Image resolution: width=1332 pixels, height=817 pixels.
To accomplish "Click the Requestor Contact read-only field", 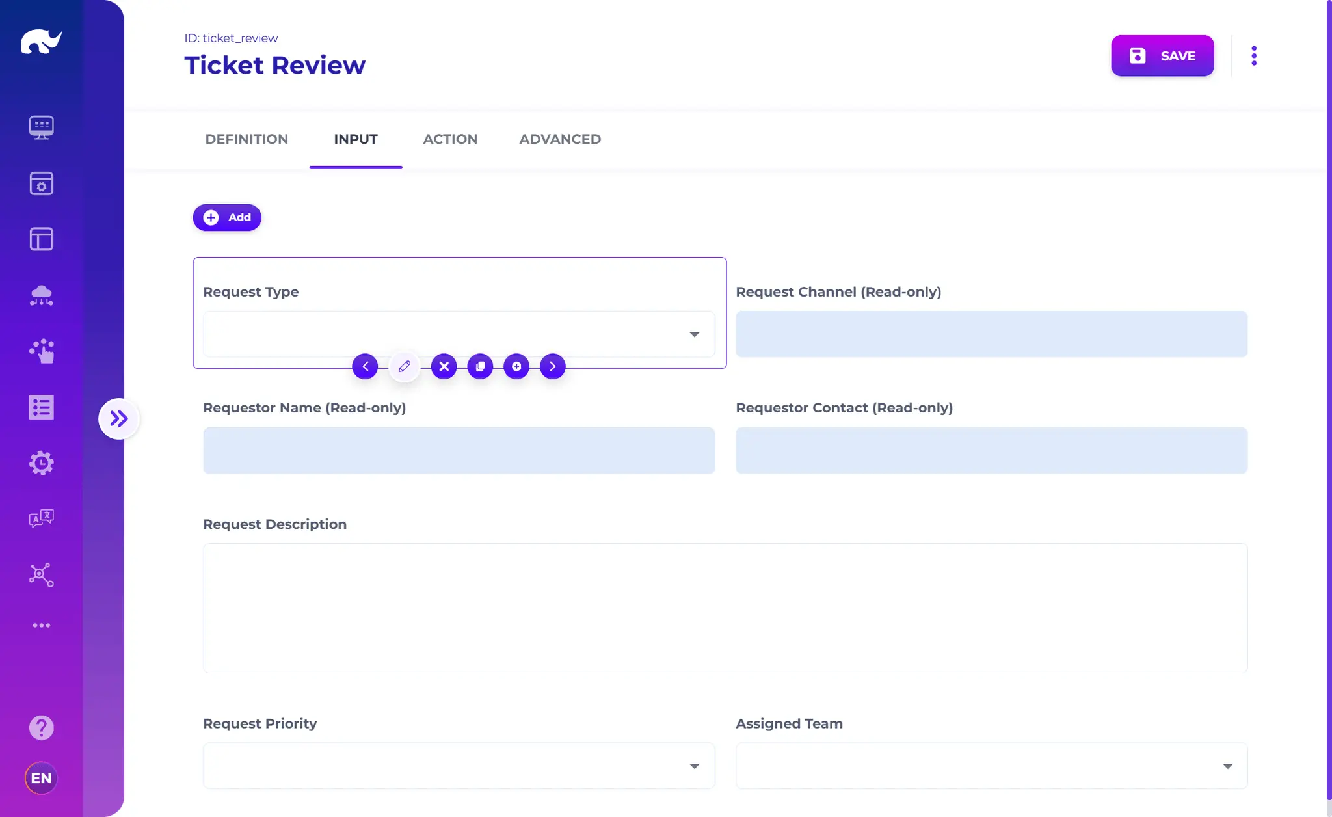I will (x=992, y=450).
